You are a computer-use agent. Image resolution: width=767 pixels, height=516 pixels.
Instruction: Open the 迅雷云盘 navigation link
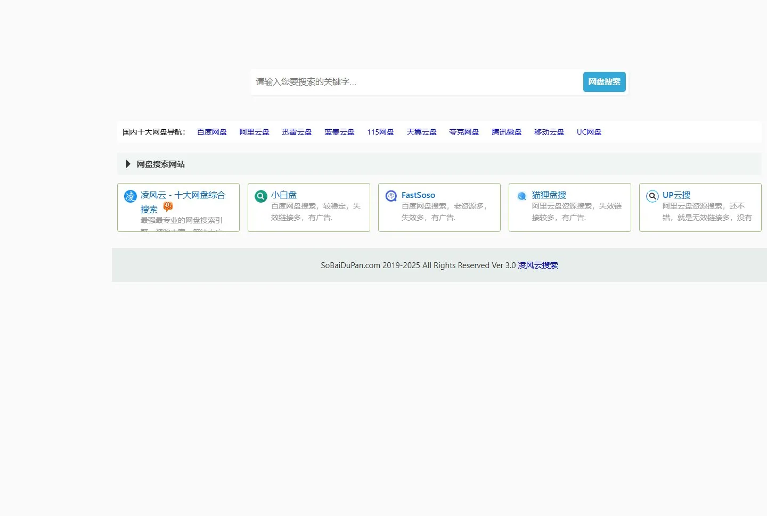click(297, 132)
